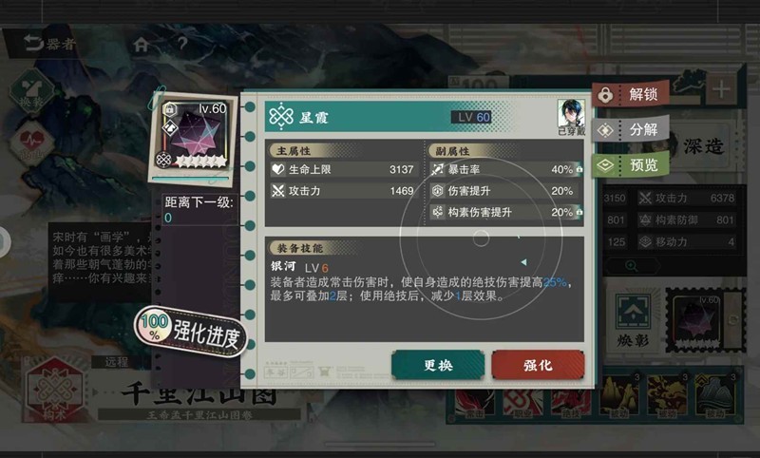Click the 100% 强化进度 badge
The image size is (760, 458).
(x=191, y=332)
